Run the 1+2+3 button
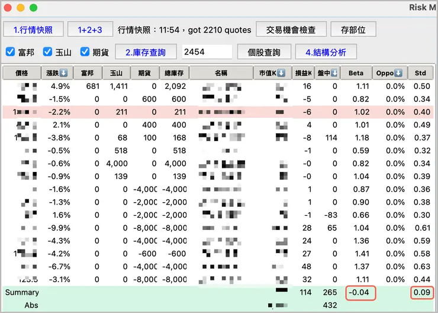The image size is (438, 313). (90, 30)
